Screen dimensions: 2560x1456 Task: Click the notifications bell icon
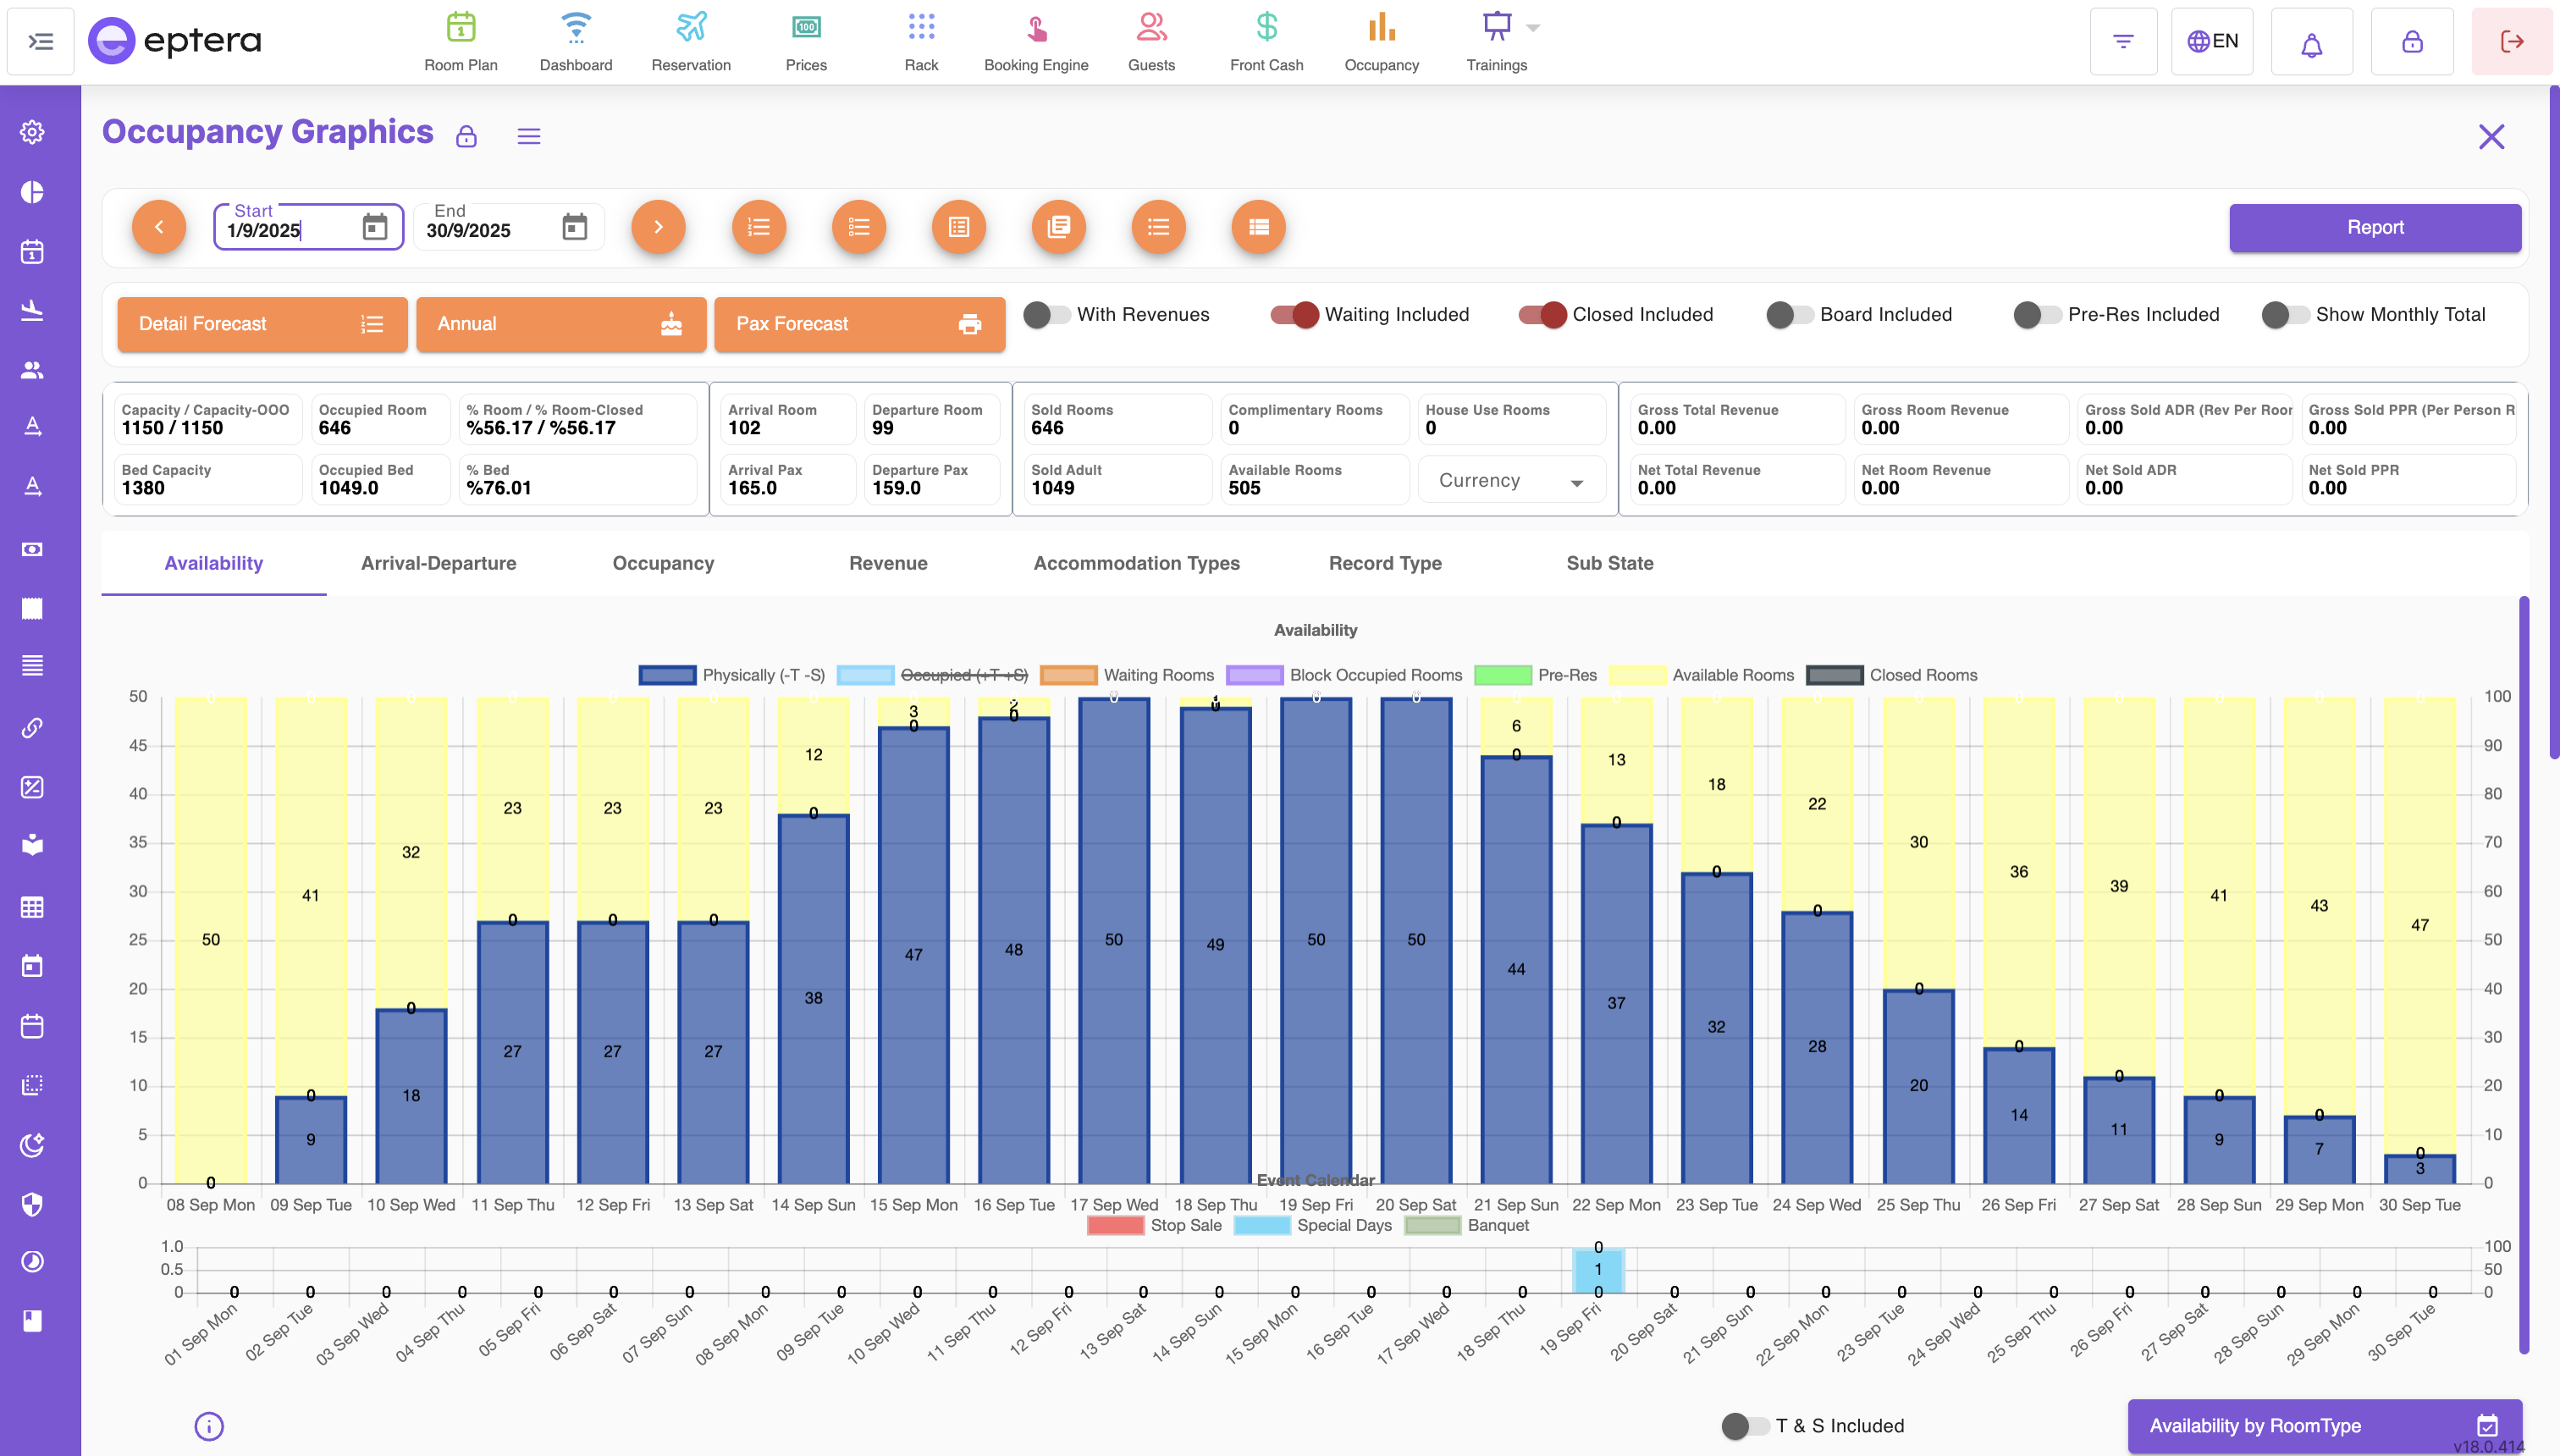click(2312, 42)
